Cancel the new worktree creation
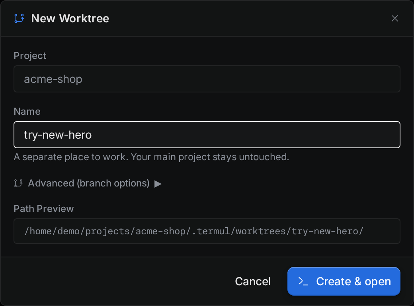The image size is (414, 306). pyautogui.click(x=253, y=281)
